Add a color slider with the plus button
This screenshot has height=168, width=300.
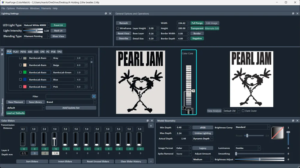pyautogui.click(x=151, y=126)
